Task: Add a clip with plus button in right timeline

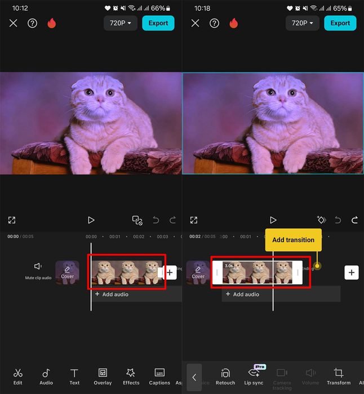Action: pyautogui.click(x=352, y=272)
